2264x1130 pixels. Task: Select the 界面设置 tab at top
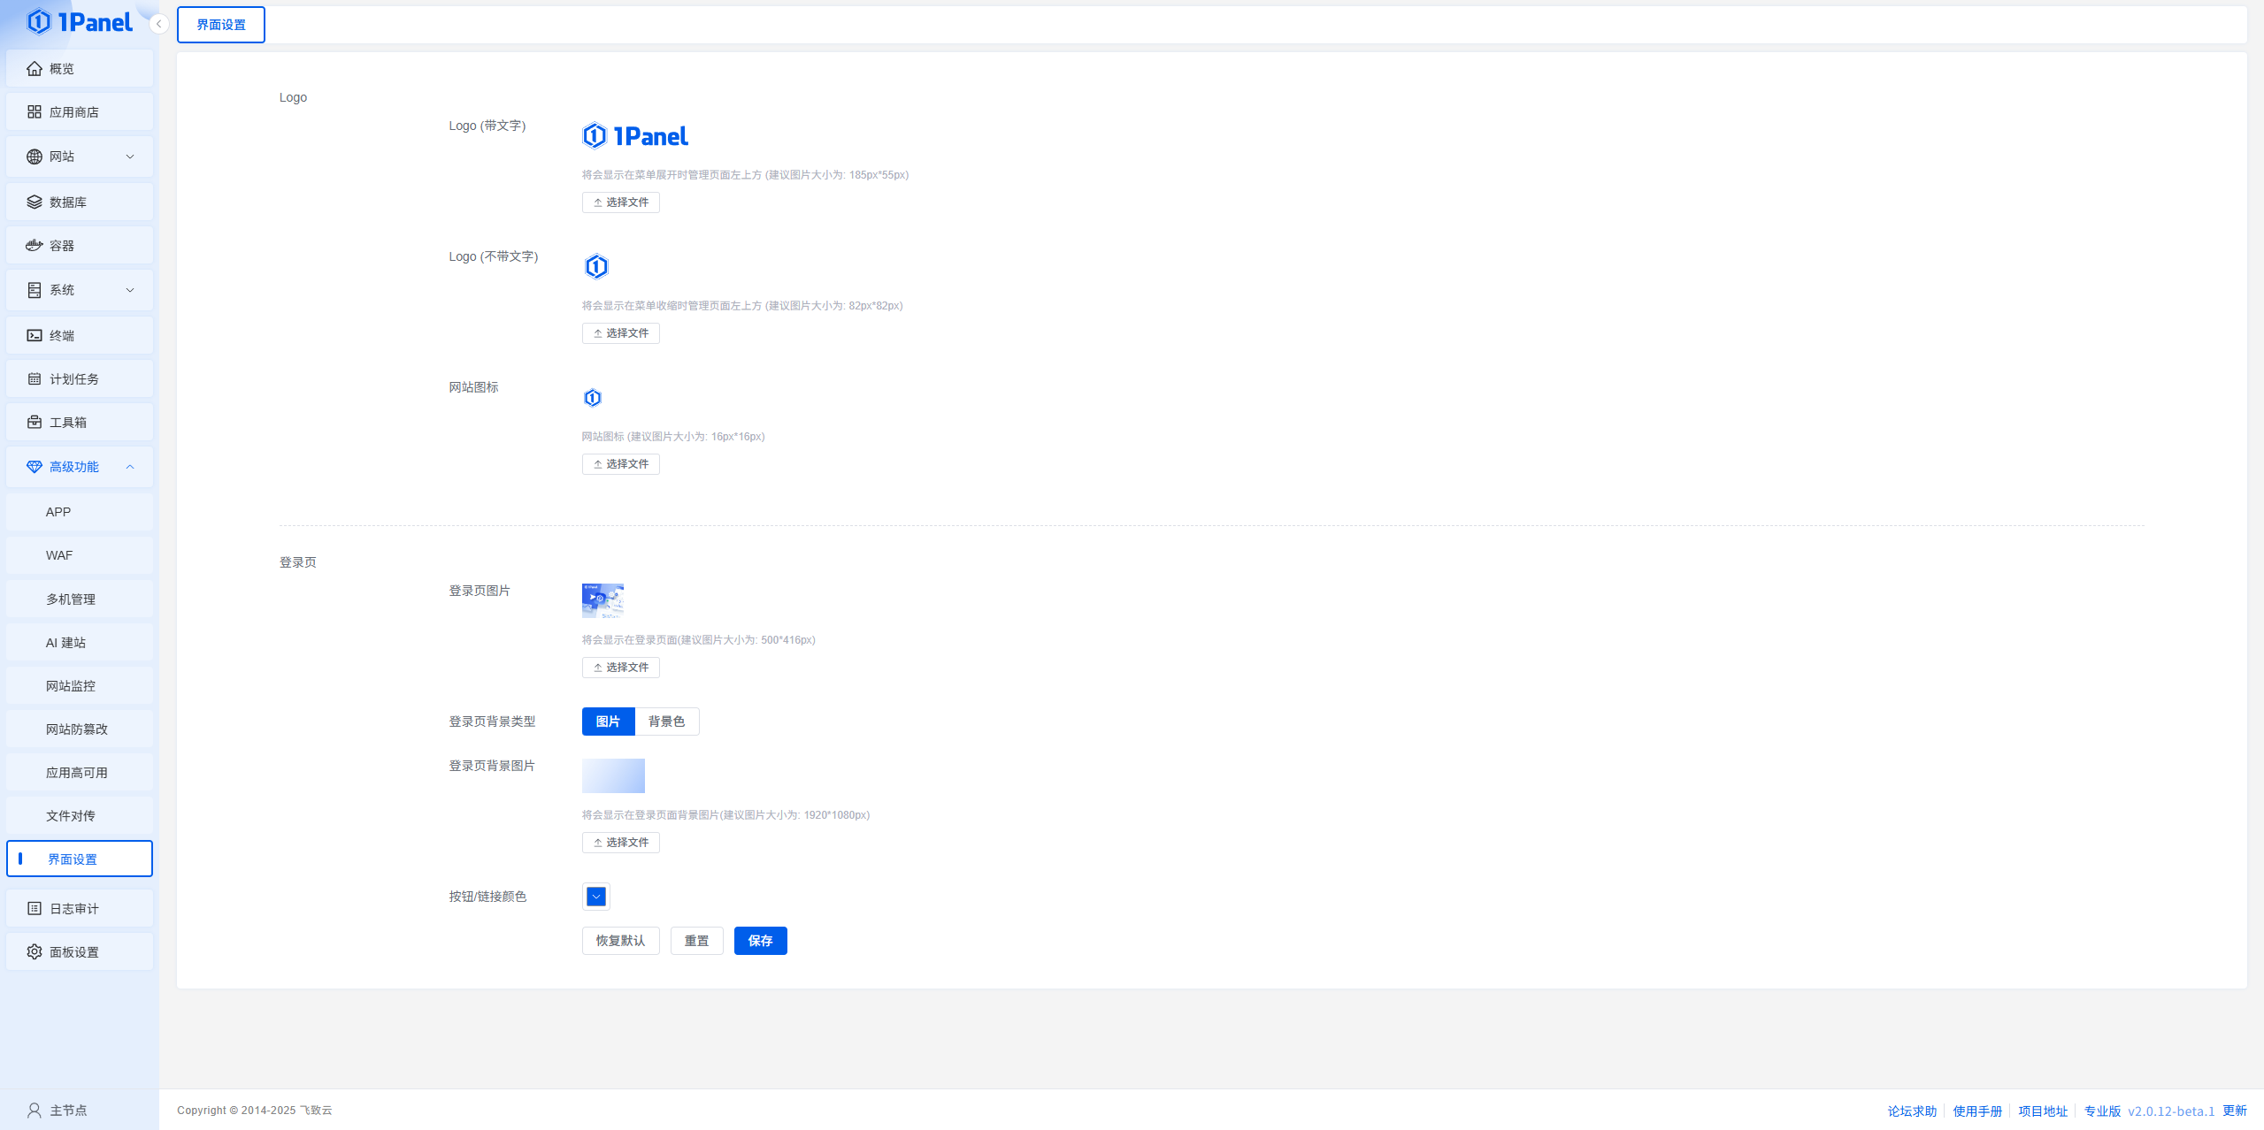click(x=221, y=25)
